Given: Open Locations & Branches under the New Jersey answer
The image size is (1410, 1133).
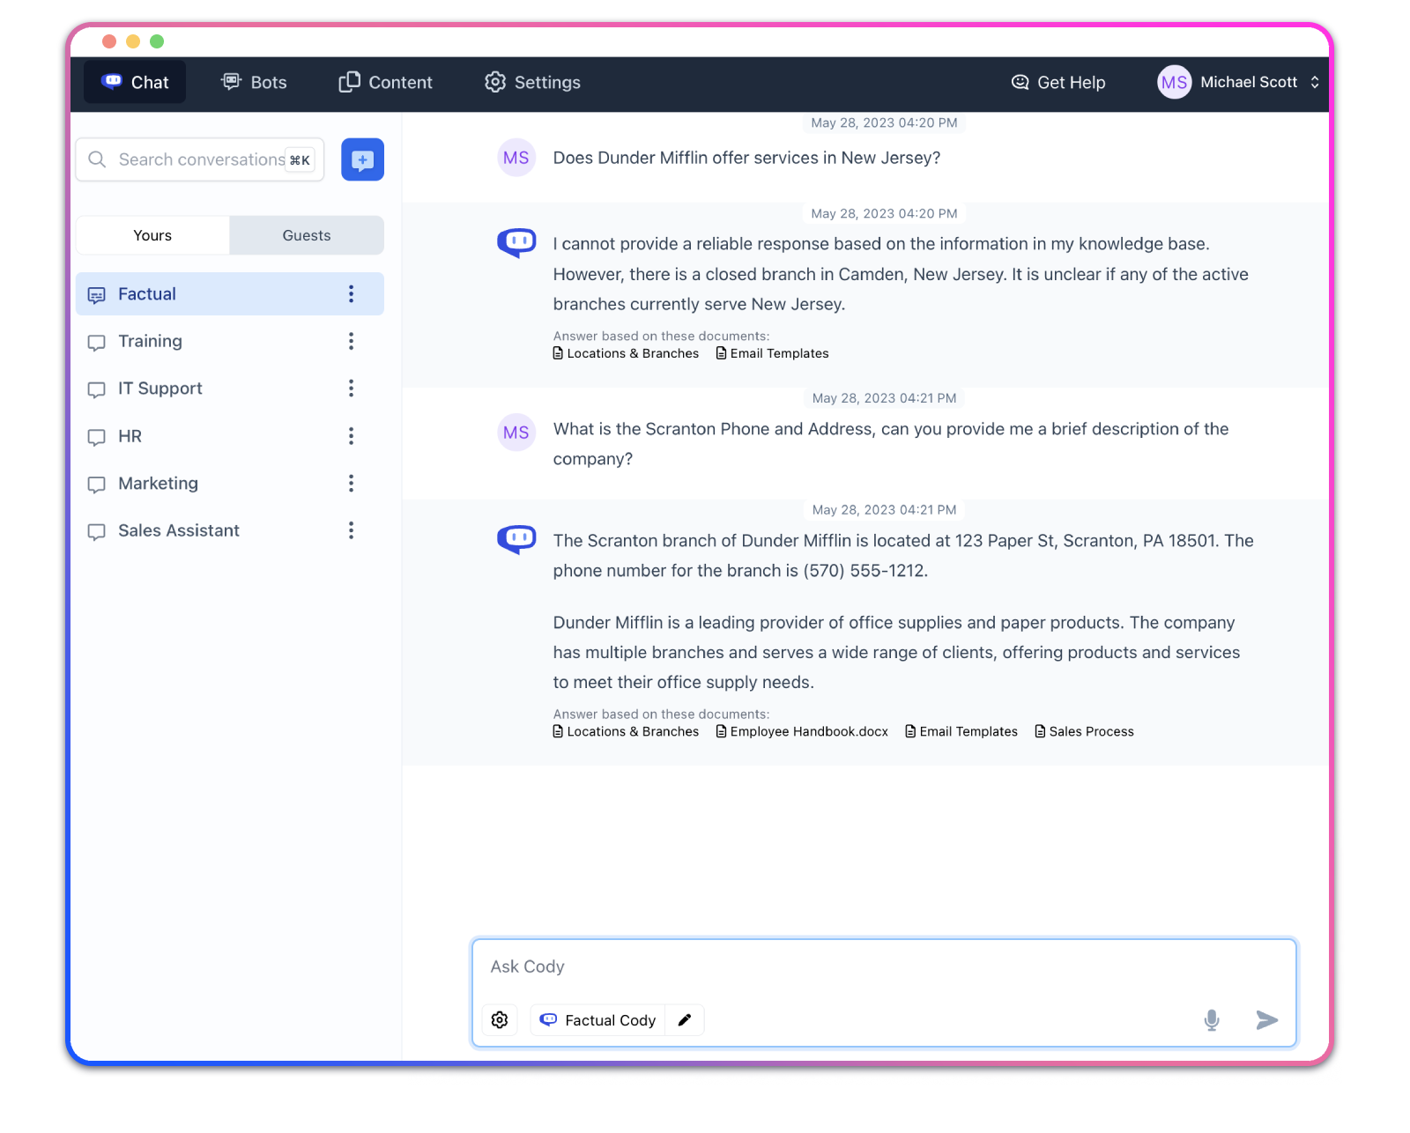Looking at the screenshot, I should tap(626, 353).
